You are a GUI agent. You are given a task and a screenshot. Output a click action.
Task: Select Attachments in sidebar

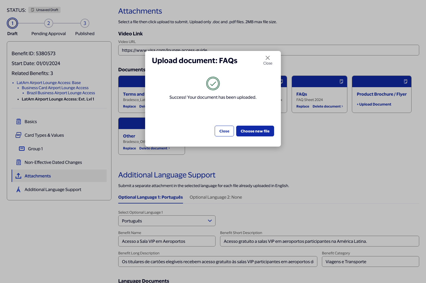(x=59, y=176)
